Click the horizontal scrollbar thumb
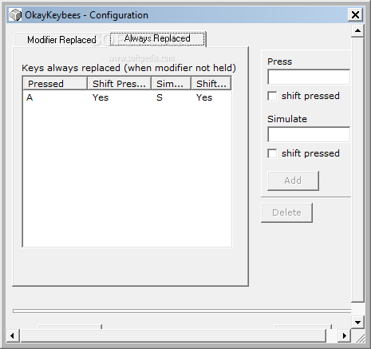371x349 pixels. coord(173,335)
